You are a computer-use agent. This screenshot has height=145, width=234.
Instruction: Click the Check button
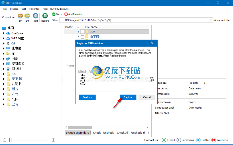click(x=97, y=133)
